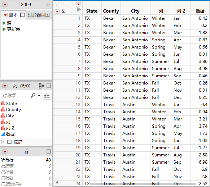210x187 pixels.
Task: Toggle the checkbox in 列 panel header
Action: (49, 86)
